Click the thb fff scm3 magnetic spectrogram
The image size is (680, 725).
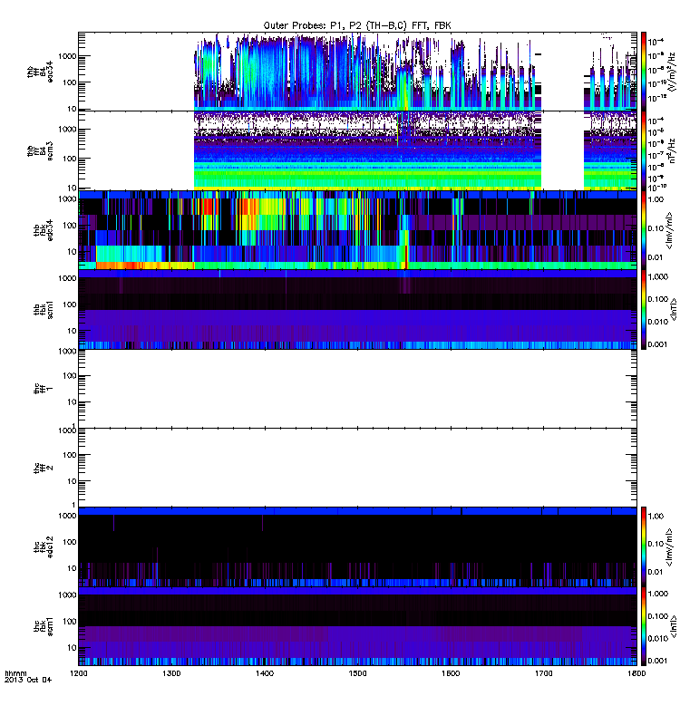[357, 150]
